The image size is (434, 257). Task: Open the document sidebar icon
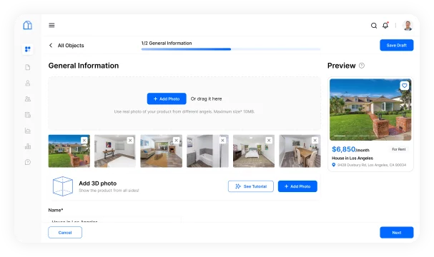coord(28,67)
